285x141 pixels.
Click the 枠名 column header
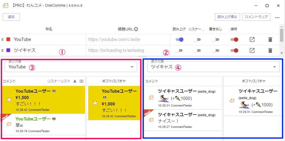49,29
